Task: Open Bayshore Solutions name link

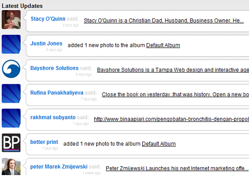Action: pyautogui.click(x=54, y=68)
